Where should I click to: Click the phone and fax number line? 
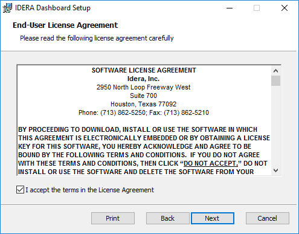pyautogui.click(x=144, y=112)
